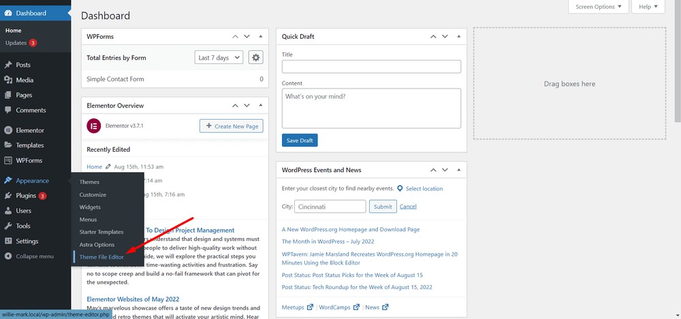Open Post Status Picks for the Week link

(x=352, y=275)
